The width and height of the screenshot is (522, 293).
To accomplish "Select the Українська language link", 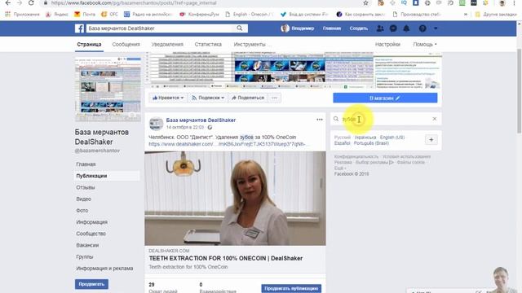I will 365,138.
